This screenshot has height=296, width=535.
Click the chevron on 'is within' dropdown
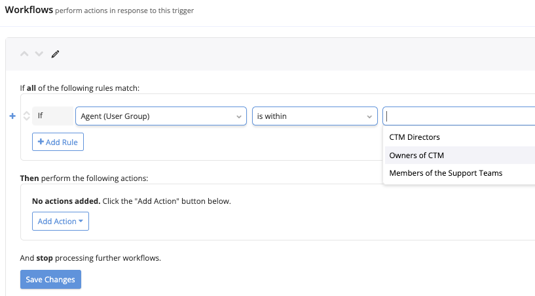pyautogui.click(x=369, y=116)
